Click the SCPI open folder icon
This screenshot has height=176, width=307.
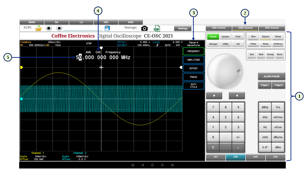(x=38, y=28)
